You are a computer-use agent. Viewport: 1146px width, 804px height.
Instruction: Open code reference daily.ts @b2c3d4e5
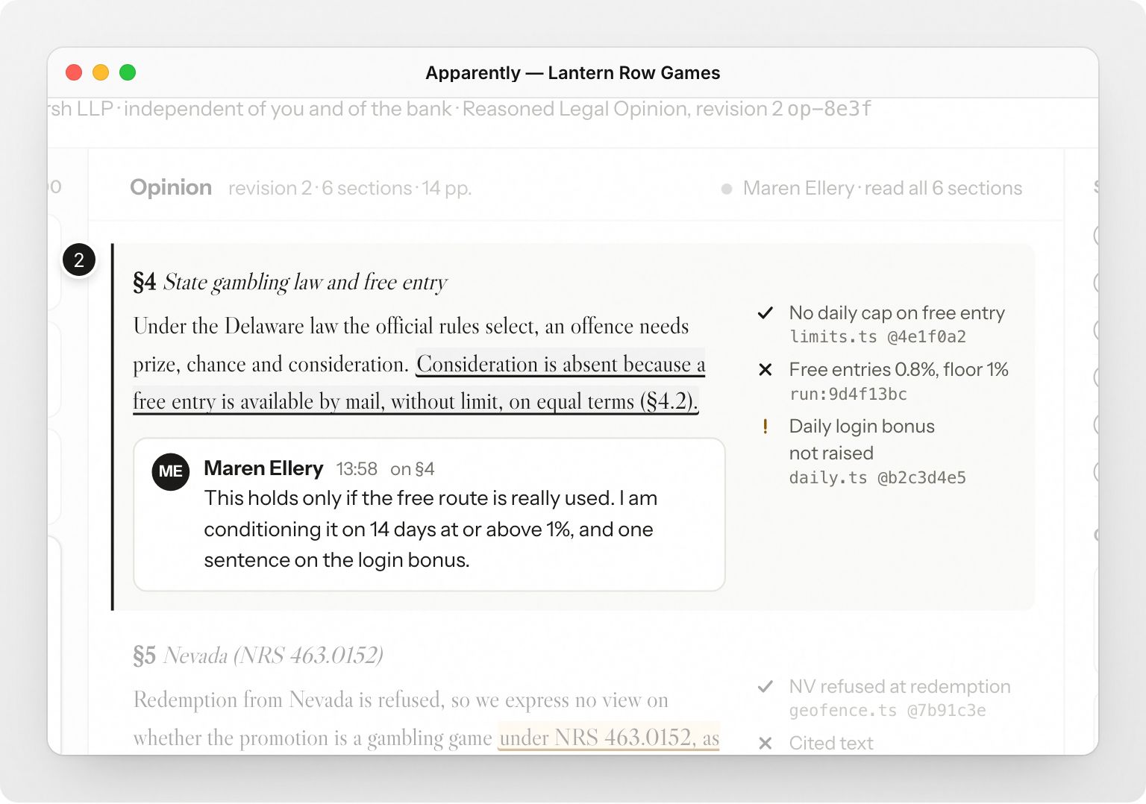(x=877, y=478)
